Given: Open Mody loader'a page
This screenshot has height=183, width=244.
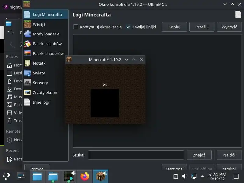Looking at the screenshot, I should point(45,34).
